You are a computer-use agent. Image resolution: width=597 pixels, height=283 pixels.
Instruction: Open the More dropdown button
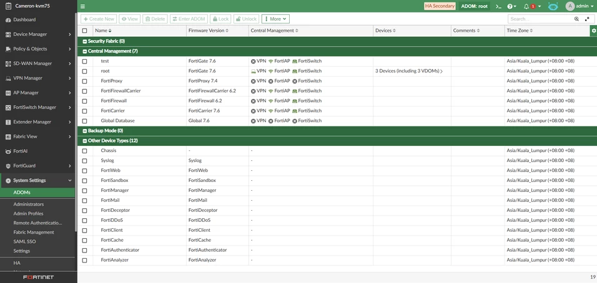click(x=275, y=19)
